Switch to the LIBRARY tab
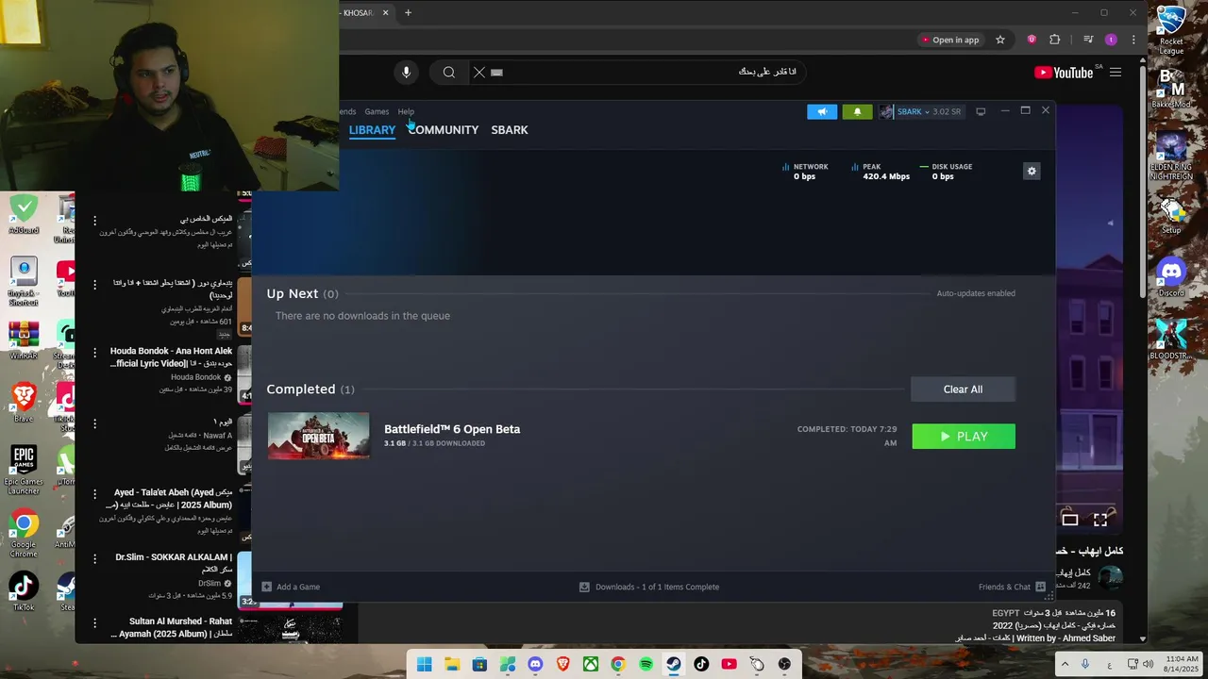Viewport: 1208px width, 679px height. click(x=372, y=130)
